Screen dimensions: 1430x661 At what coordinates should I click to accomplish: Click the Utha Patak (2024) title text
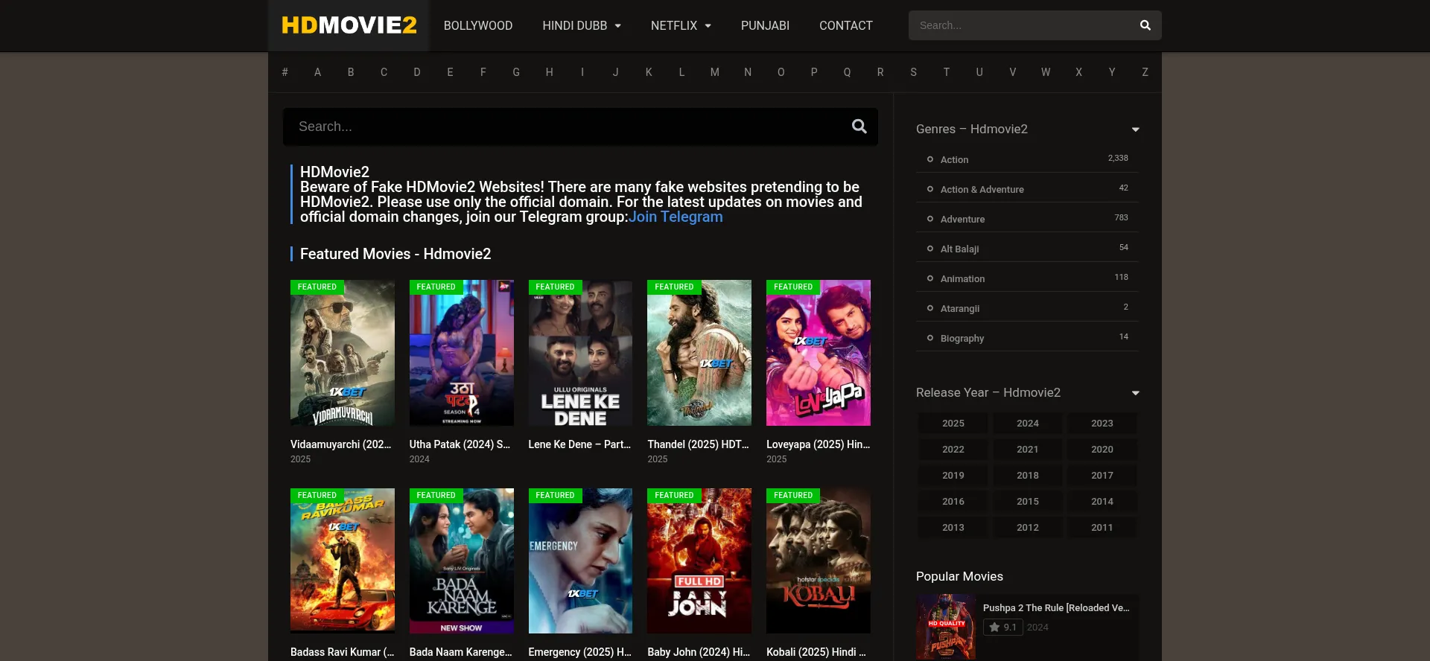point(460,444)
